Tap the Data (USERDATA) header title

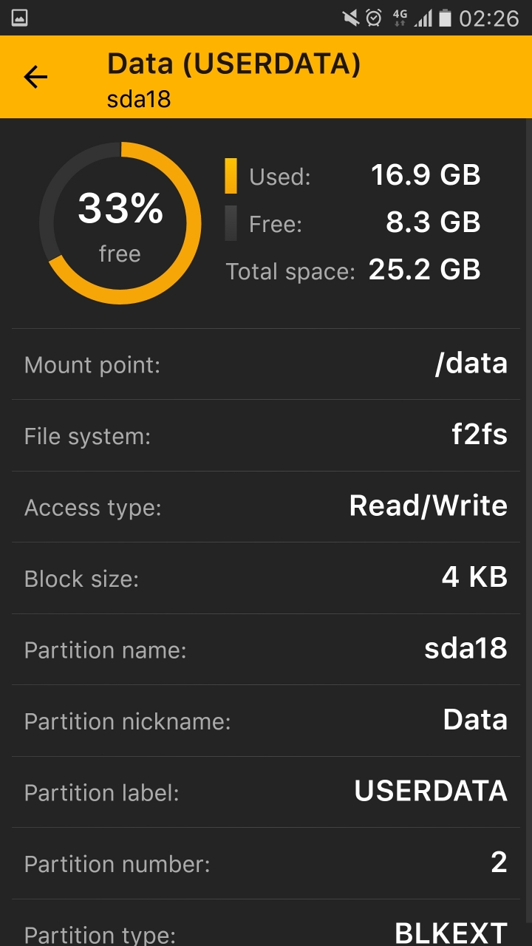tap(233, 64)
